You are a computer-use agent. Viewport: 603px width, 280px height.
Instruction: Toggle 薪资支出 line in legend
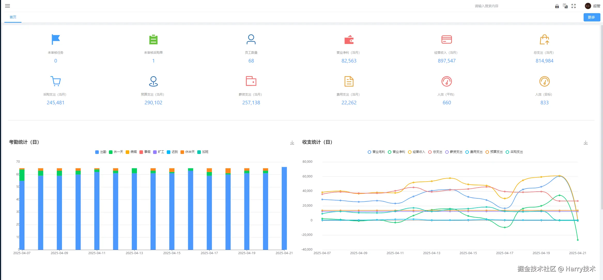coord(454,152)
